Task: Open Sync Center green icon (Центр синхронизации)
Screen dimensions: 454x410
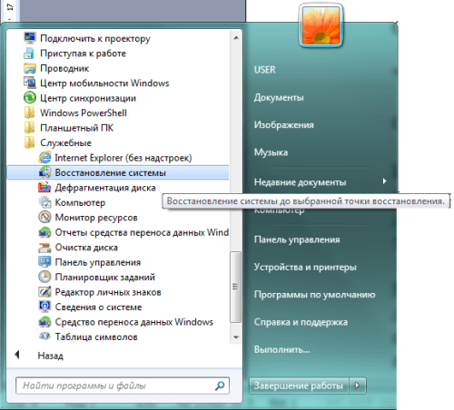Action: [x=30, y=98]
